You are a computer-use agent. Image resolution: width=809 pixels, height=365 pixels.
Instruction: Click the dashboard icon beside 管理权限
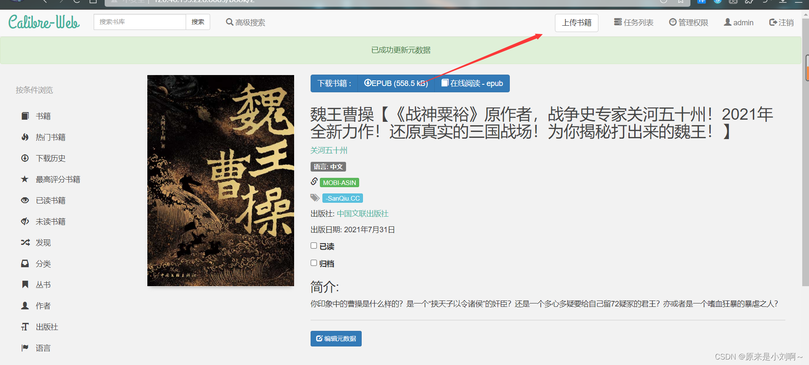click(673, 22)
